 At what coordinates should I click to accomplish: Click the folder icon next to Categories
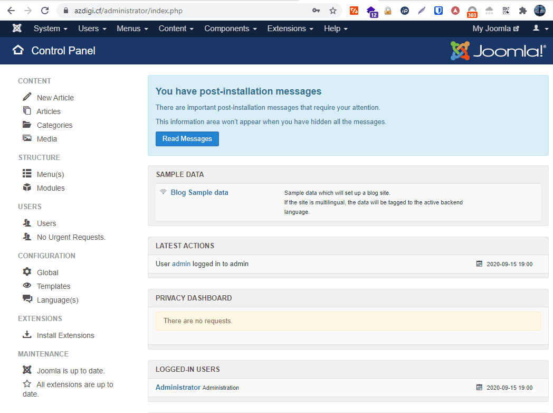tap(27, 125)
